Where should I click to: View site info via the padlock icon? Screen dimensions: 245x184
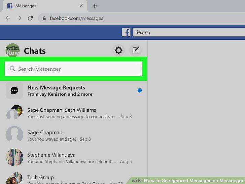44,19
